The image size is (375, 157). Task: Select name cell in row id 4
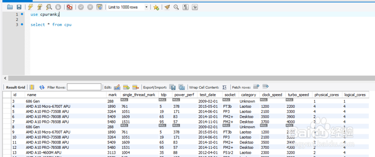[66, 106]
